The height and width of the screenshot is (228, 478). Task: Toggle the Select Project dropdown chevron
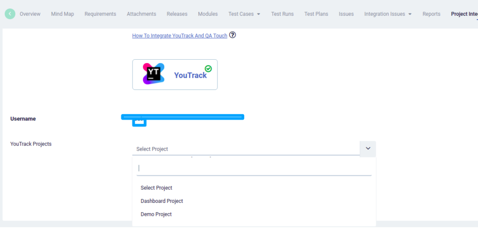368,149
